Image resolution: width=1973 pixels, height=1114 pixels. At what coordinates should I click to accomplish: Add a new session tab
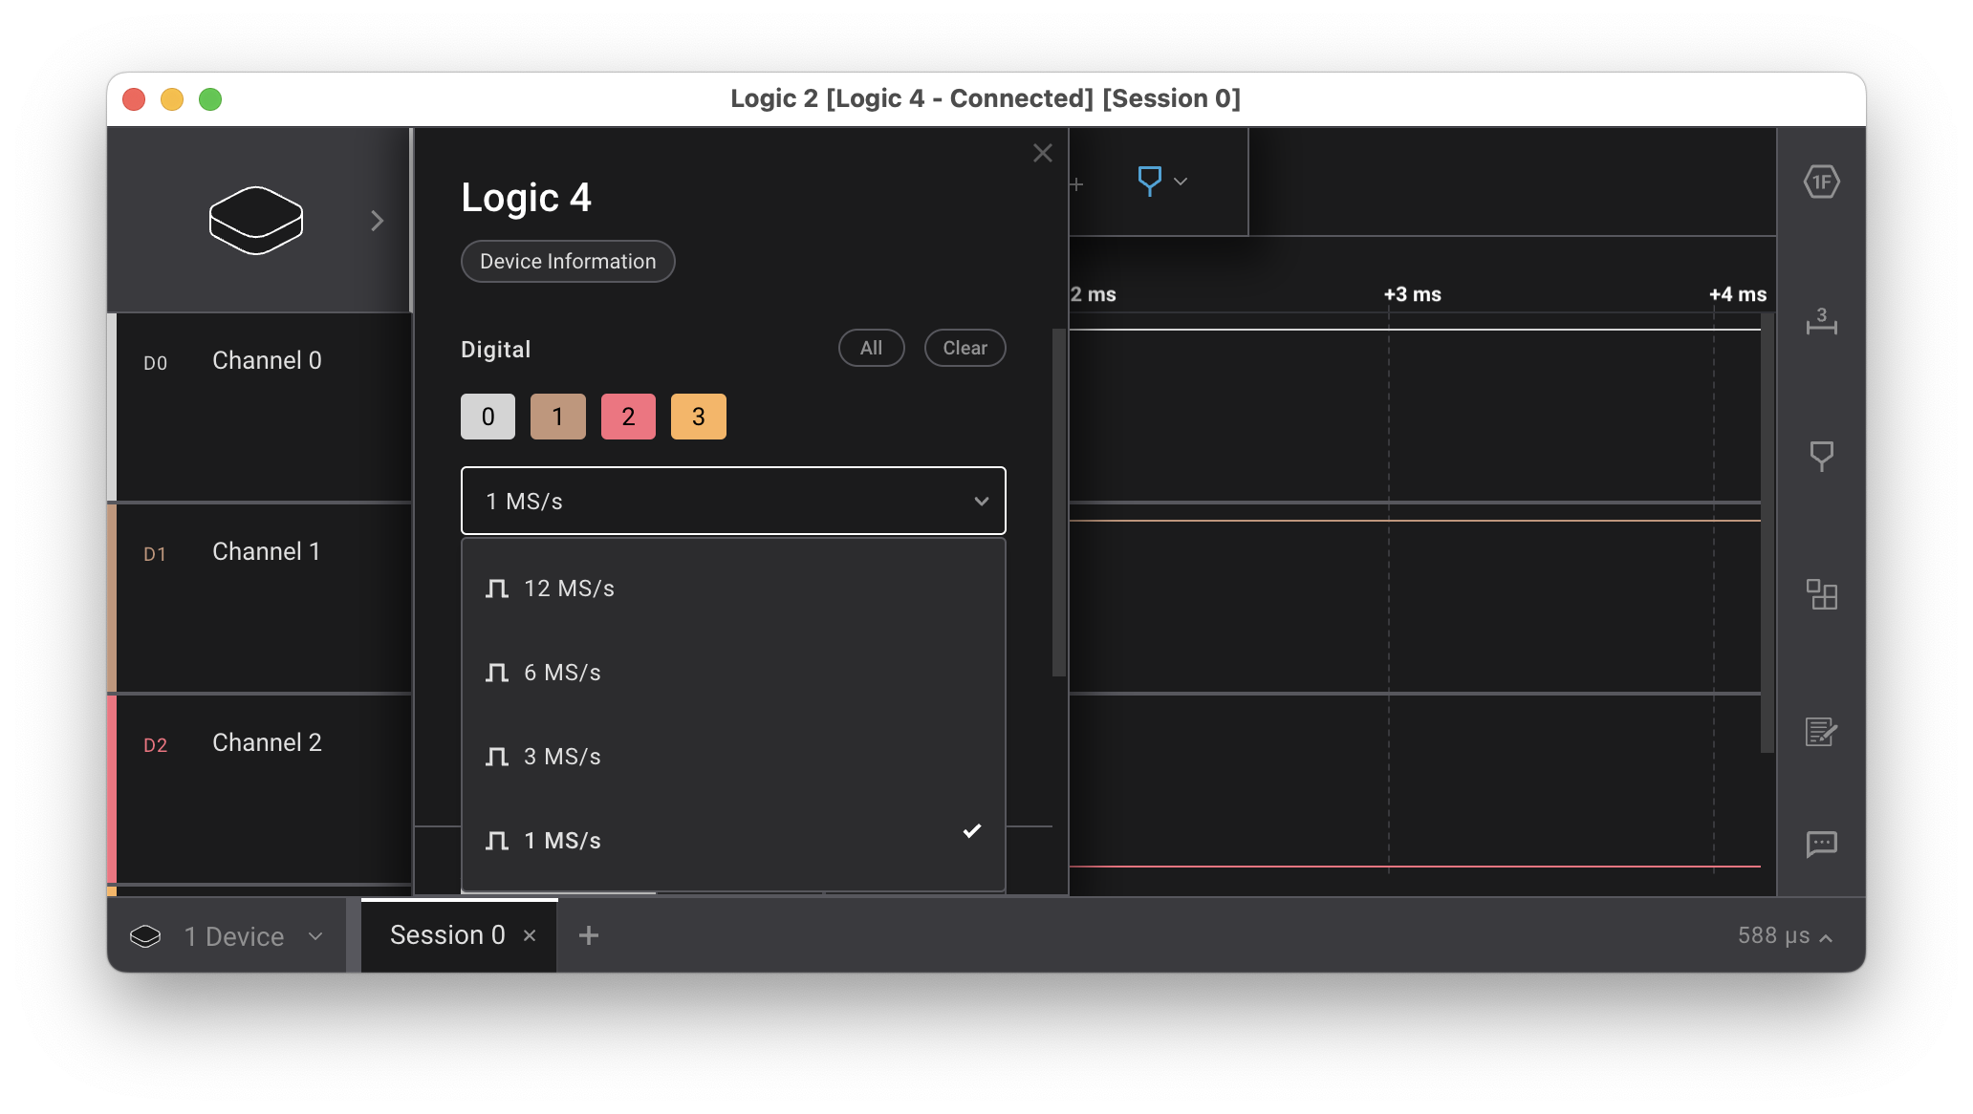[x=589, y=936]
